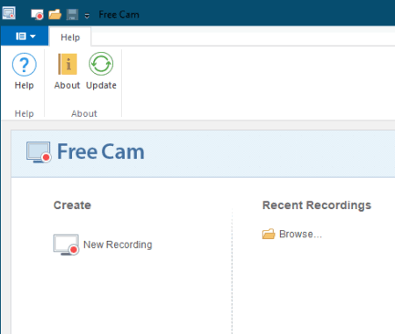The height and width of the screenshot is (334, 395).
Task: Click the About group label in ribbon
Action: pos(84,113)
